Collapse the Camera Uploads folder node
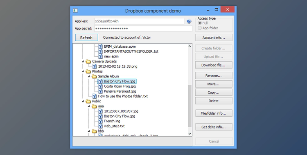Screen dimensions: 307x155 (83, 62)
